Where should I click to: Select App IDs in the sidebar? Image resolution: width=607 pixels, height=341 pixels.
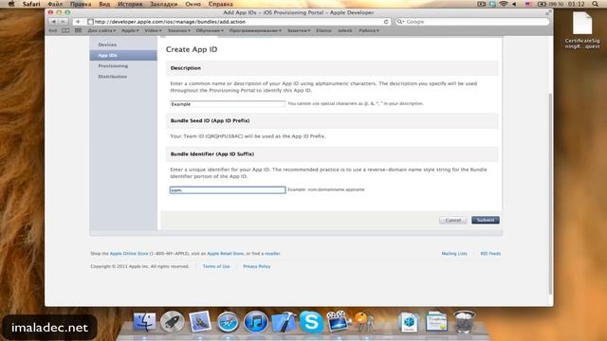tap(123, 55)
